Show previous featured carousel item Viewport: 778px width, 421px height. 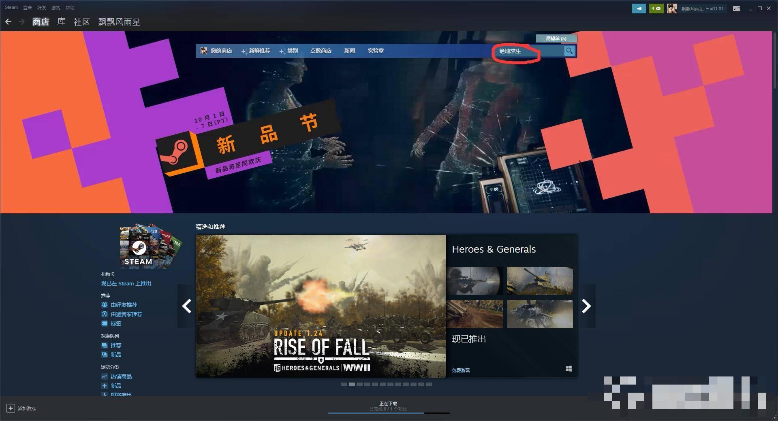186,306
